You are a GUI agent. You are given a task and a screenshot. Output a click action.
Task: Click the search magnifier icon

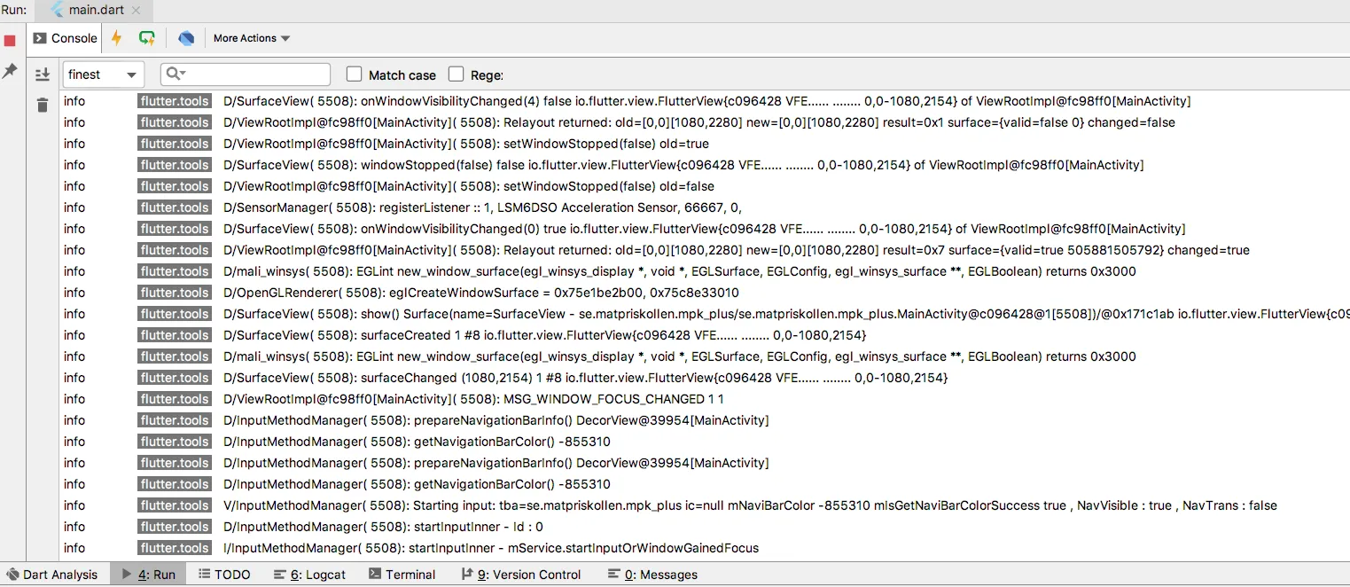(173, 74)
